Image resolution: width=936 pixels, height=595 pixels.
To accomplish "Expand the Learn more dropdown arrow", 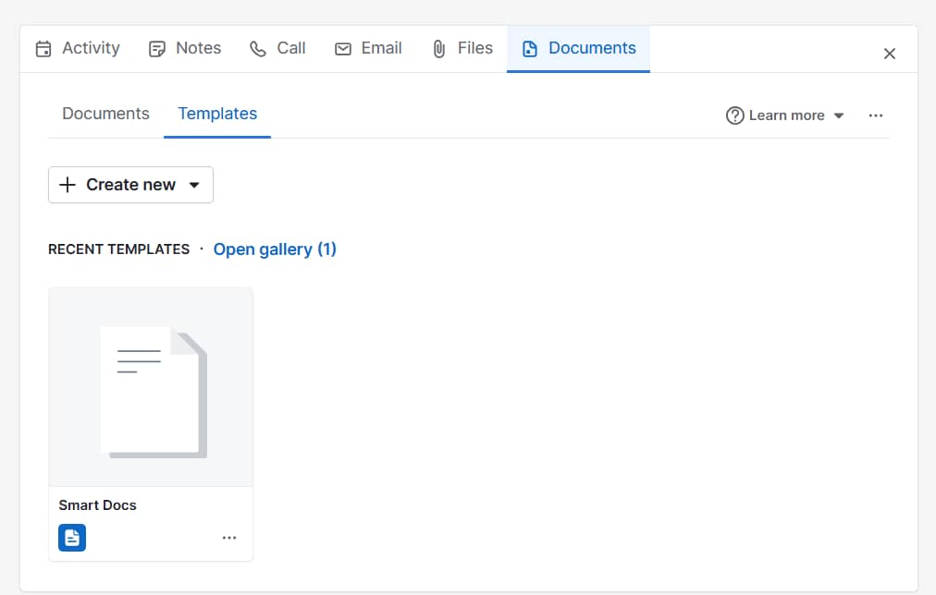I will coord(839,115).
